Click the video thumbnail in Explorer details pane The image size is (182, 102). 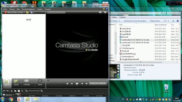pyautogui.click(x=115, y=71)
